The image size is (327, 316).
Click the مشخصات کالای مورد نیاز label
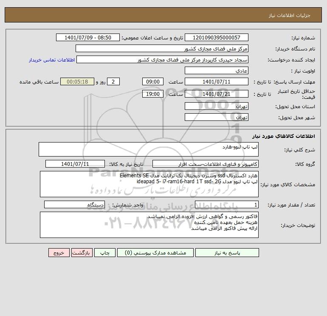click(x=288, y=185)
